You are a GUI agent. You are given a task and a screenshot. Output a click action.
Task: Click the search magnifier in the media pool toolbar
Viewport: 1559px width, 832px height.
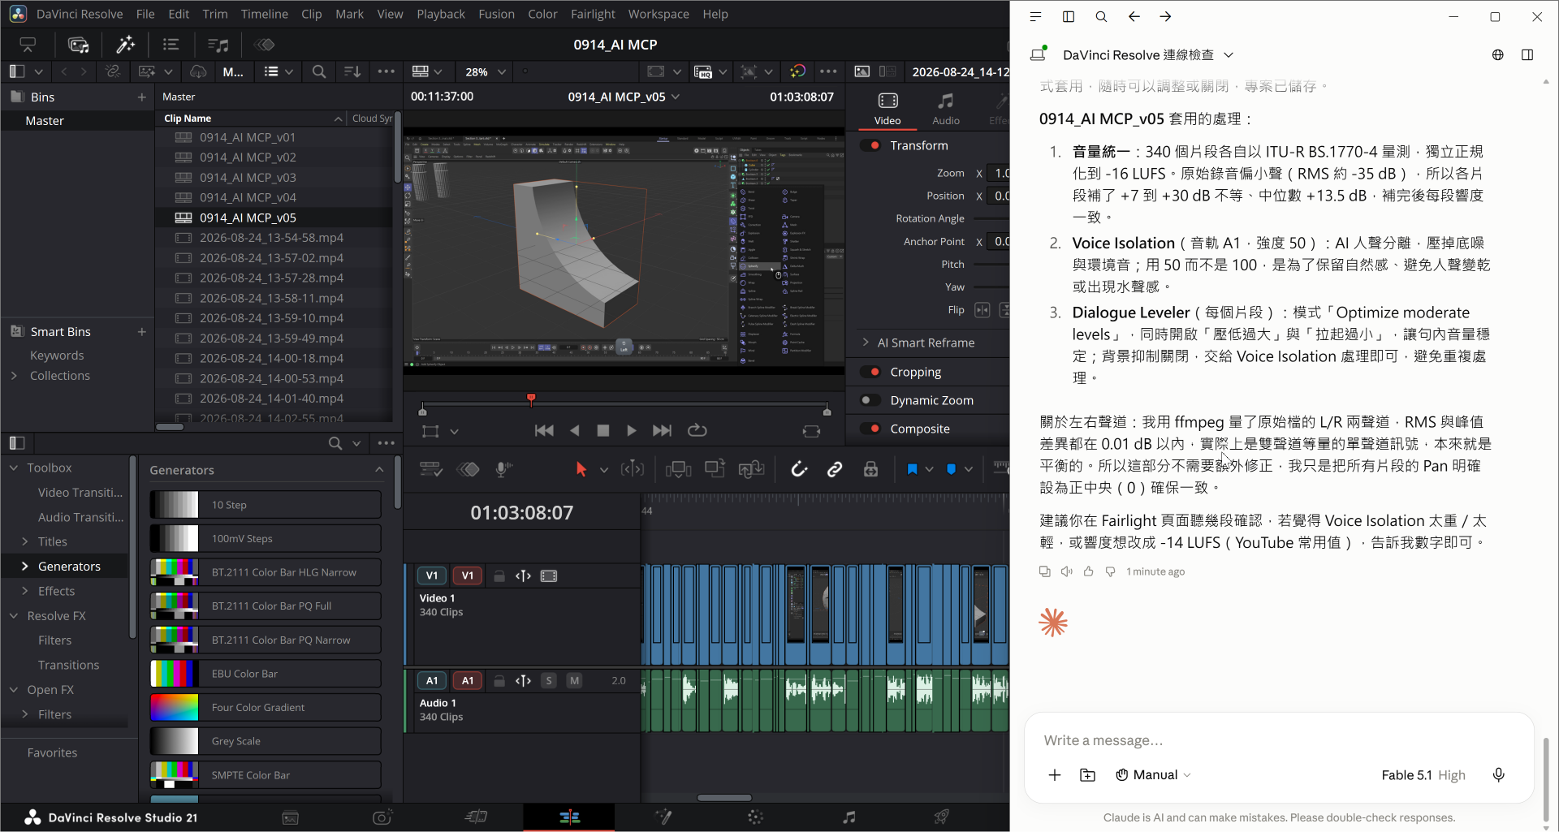click(319, 71)
